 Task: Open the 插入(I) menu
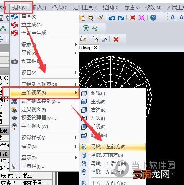pos(39,8)
